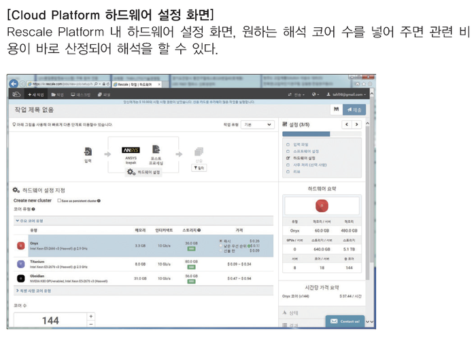Image resolution: width=476 pixels, height=337 pixels.
Task: Click the untitled job title to rename
Action: pyautogui.click(x=34, y=110)
